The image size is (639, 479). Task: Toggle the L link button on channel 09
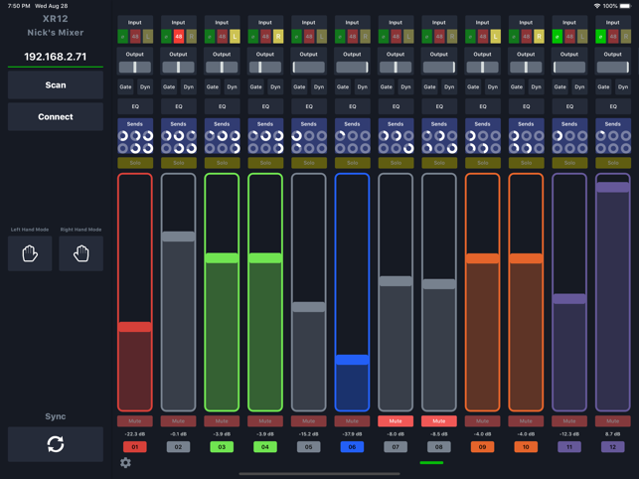point(495,37)
